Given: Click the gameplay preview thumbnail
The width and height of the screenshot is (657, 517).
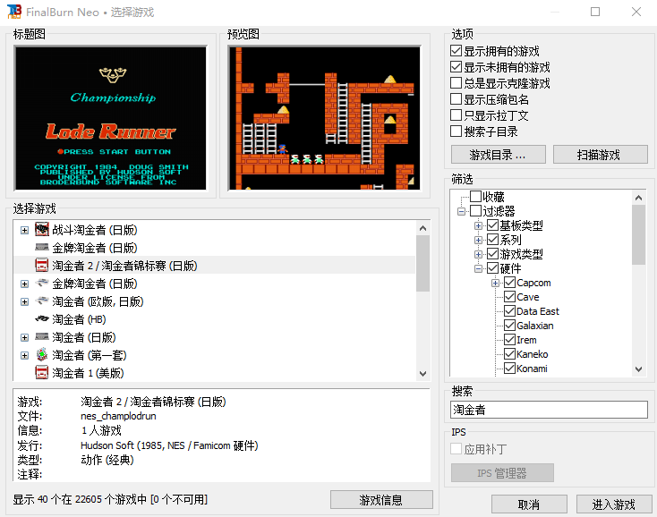Looking at the screenshot, I should [324, 118].
